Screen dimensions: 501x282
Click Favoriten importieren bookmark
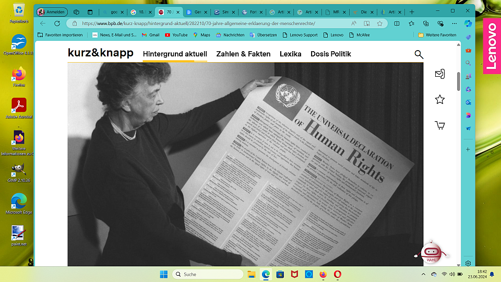60,35
